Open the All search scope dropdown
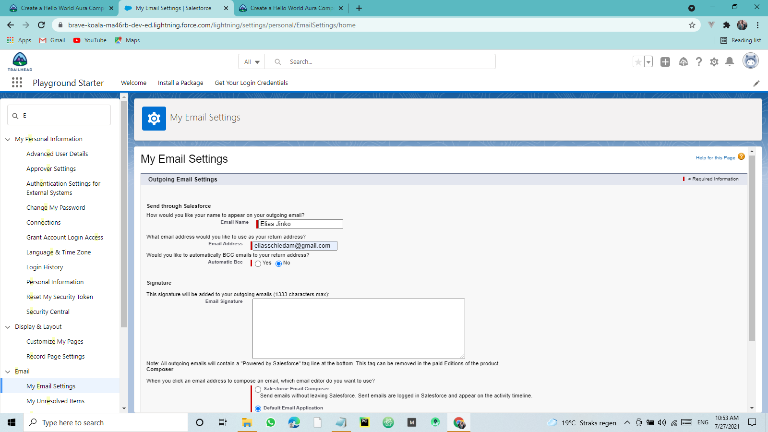 pos(252,61)
